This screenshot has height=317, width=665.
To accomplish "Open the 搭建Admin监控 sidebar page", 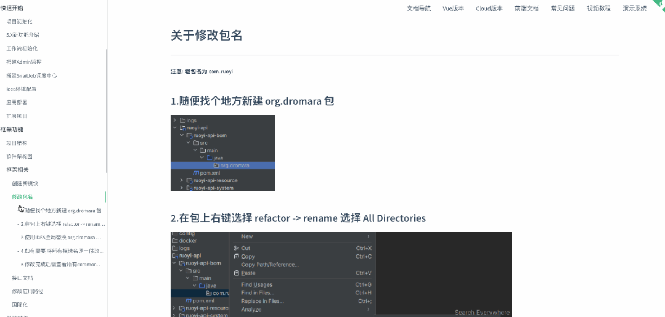I will point(23,62).
